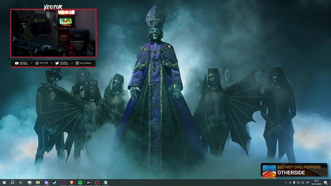Open the Opera GX browser icon
Screen dimensions: 331x186
point(63,183)
